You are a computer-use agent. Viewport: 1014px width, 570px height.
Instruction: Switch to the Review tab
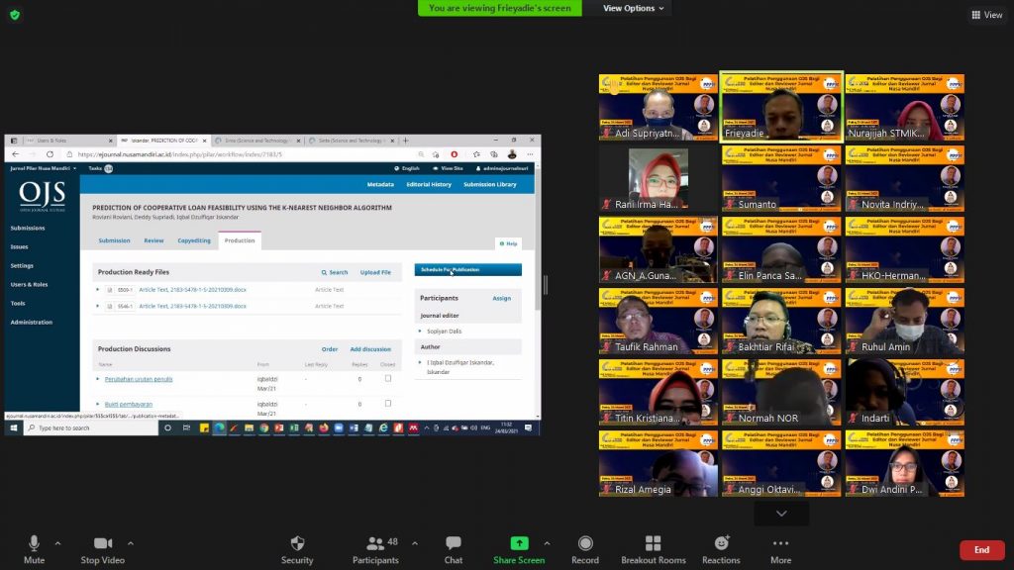tap(153, 240)
